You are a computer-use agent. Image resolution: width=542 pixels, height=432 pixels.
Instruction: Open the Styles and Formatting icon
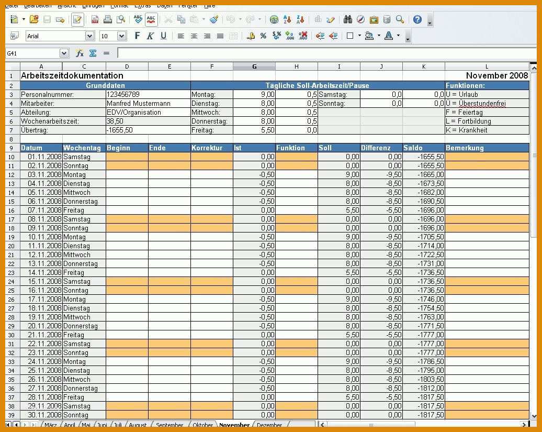(14, 36)
